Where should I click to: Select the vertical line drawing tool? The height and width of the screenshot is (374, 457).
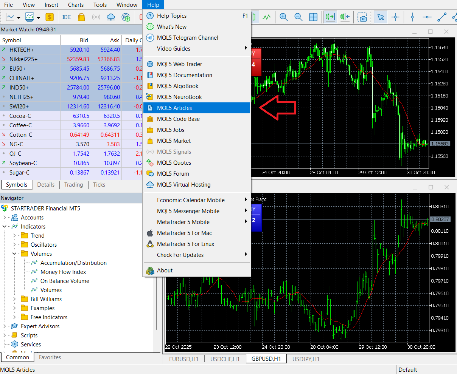(412, 17)
